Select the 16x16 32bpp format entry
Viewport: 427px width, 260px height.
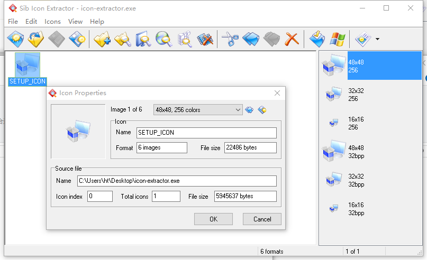370,209
